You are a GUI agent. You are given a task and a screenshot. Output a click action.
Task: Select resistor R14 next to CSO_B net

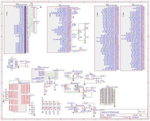[81, 50]
